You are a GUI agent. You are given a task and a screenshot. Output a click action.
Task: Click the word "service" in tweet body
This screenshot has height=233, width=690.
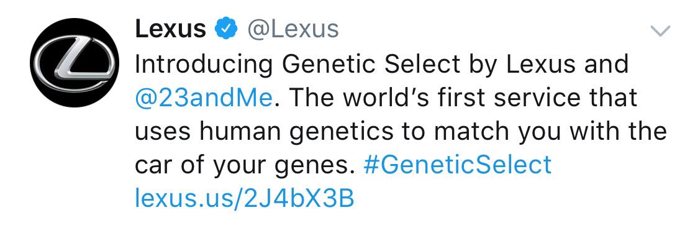pyautogui.click(x=521, y=98)
